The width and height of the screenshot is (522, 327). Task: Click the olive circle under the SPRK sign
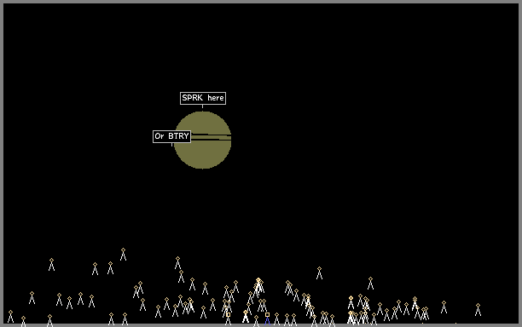point(202,140)
